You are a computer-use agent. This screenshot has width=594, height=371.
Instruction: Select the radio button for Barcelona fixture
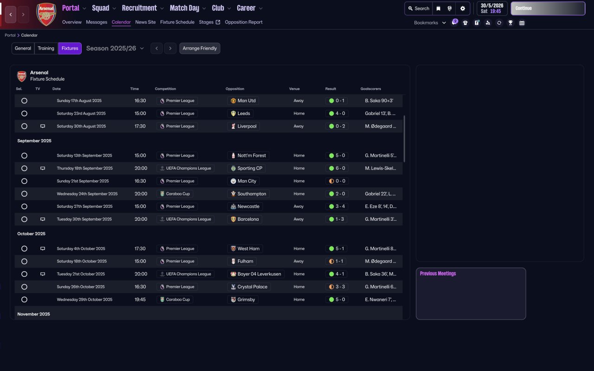pyautogui.click(x=24, y=219)
